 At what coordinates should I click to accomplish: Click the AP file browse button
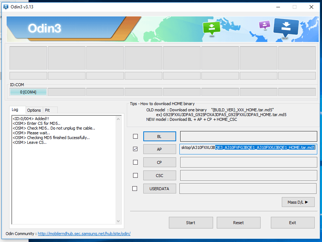160,149
